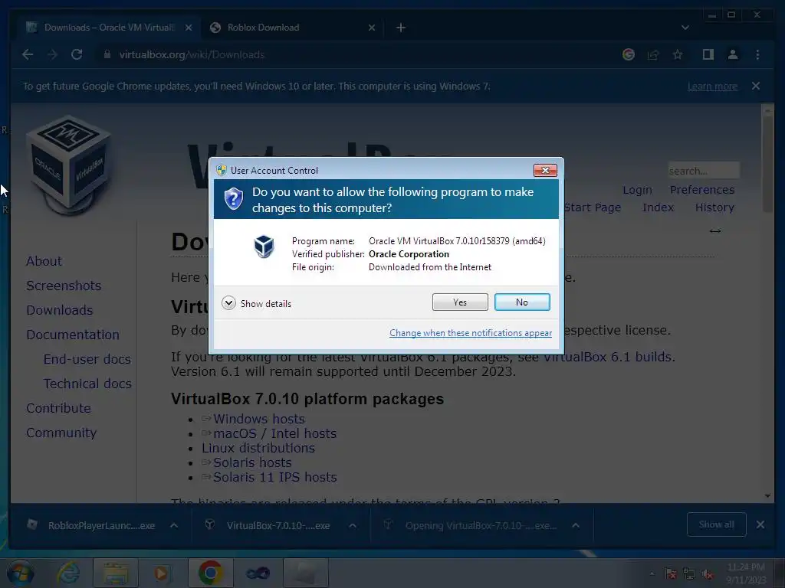Viewport: 785px width, 588px height.
Task: Launch Internet Explorer from taskbar
Action: 68,573
